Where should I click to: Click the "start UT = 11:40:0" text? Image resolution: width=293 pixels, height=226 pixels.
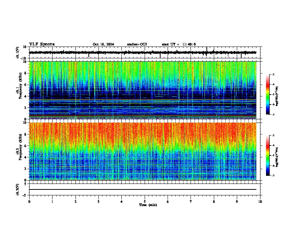point(179,44)
